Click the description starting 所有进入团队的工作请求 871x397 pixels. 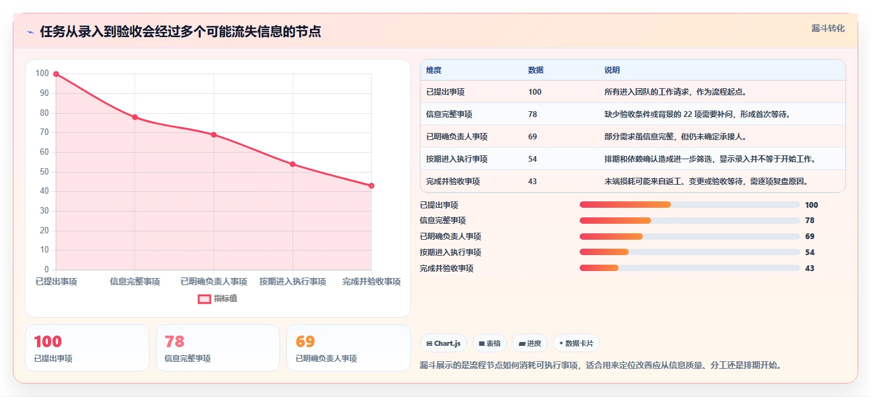675,92
